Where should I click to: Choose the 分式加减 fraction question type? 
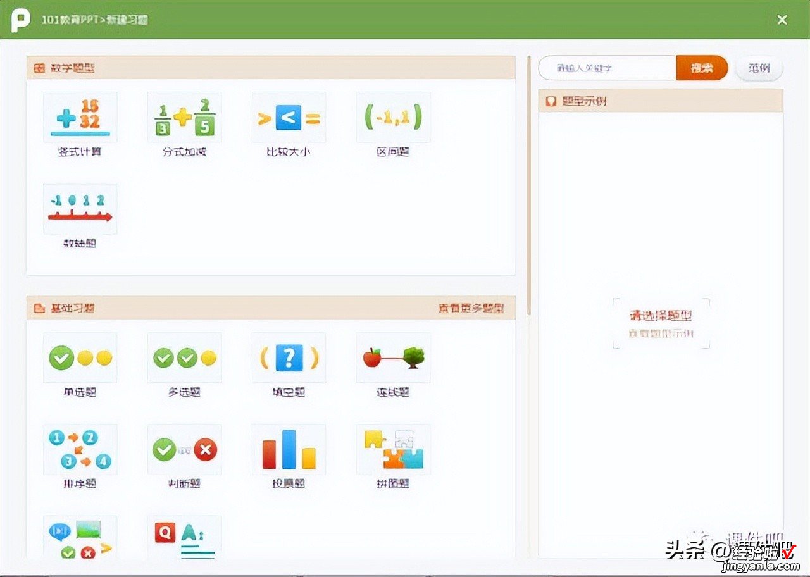coord(184,118)
